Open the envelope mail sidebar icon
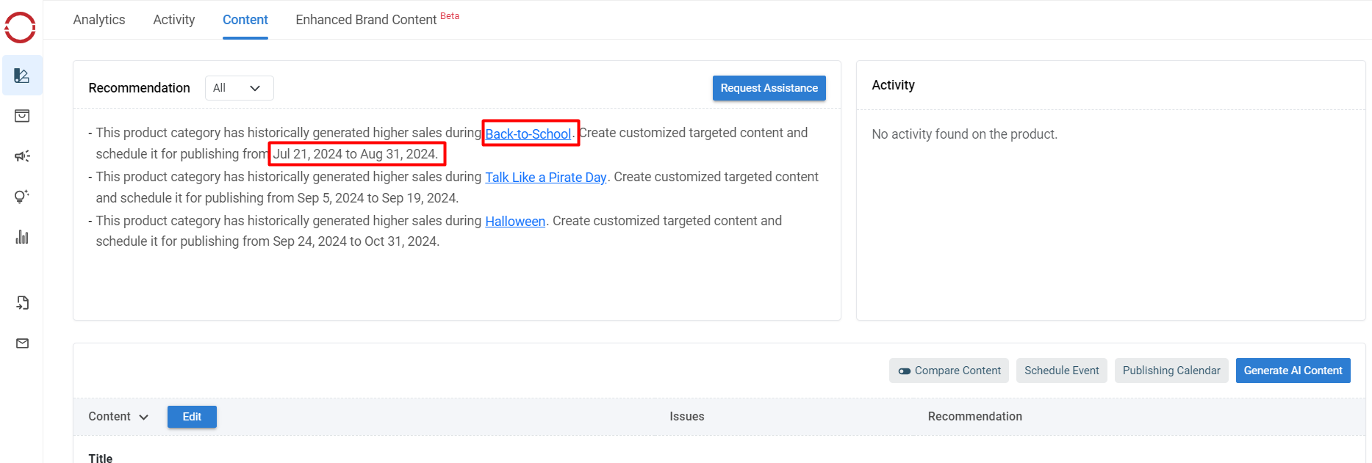This screenshot has width=1372, height=463. pos(22,343)
